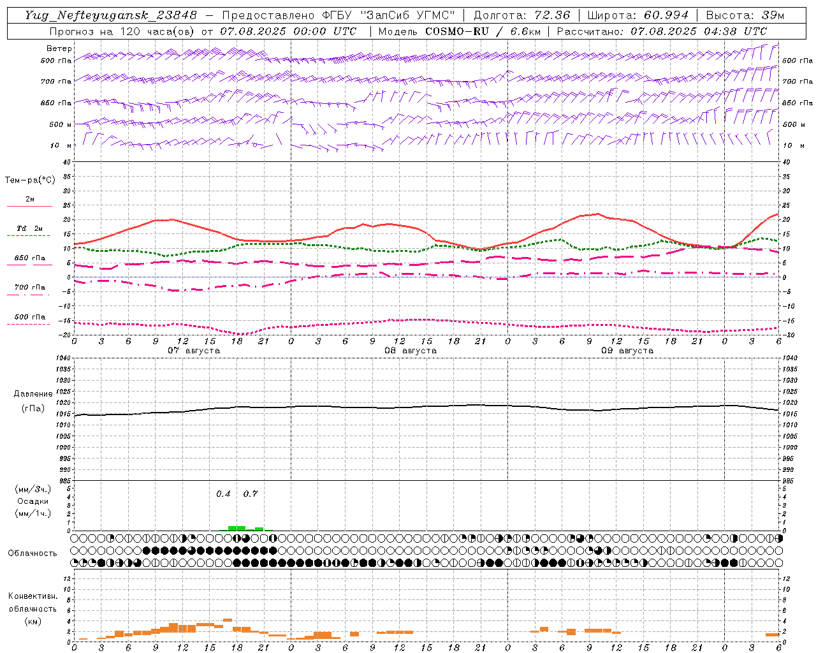This screenshot has width=816, height=653.
Task: Click the 'Ветер' wind panel label
Action: click(x=59, y=48)
